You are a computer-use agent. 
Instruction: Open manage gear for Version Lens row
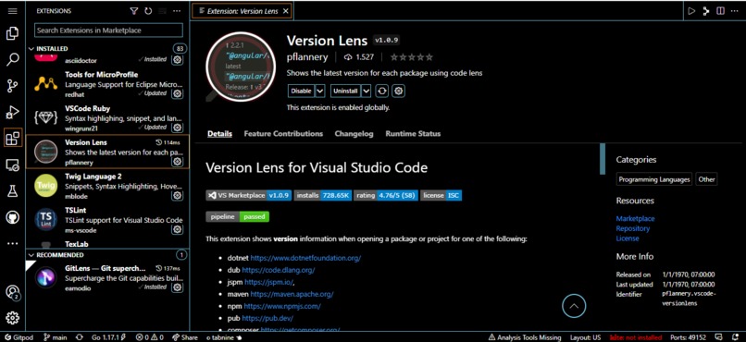[x=178, y=162]
